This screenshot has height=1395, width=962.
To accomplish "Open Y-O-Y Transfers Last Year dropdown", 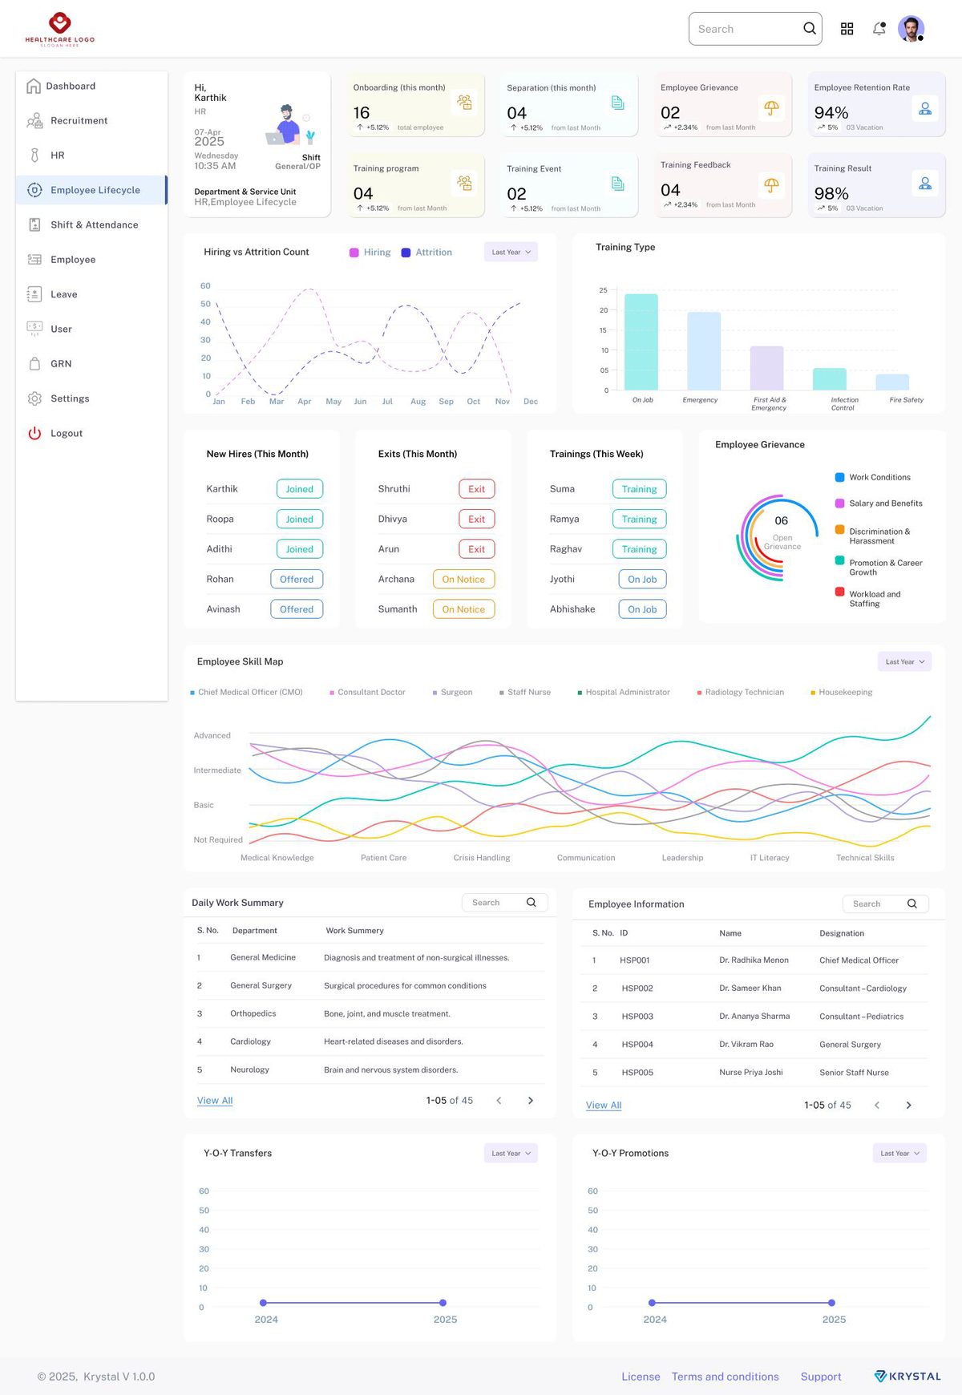I will click(x=511, y=1154).
